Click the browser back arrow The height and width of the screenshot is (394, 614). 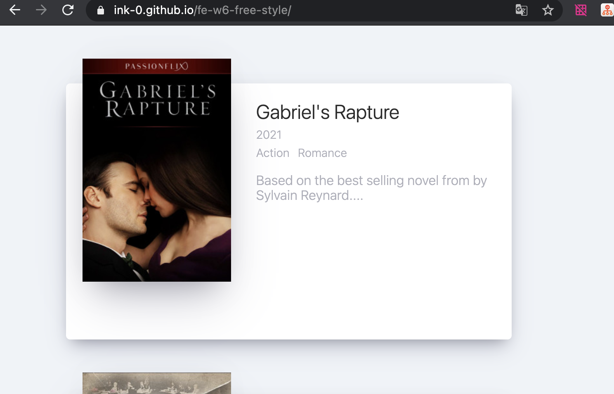point(15,10)
